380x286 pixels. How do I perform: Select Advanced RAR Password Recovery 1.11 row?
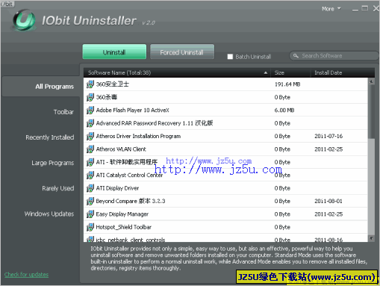225,123
